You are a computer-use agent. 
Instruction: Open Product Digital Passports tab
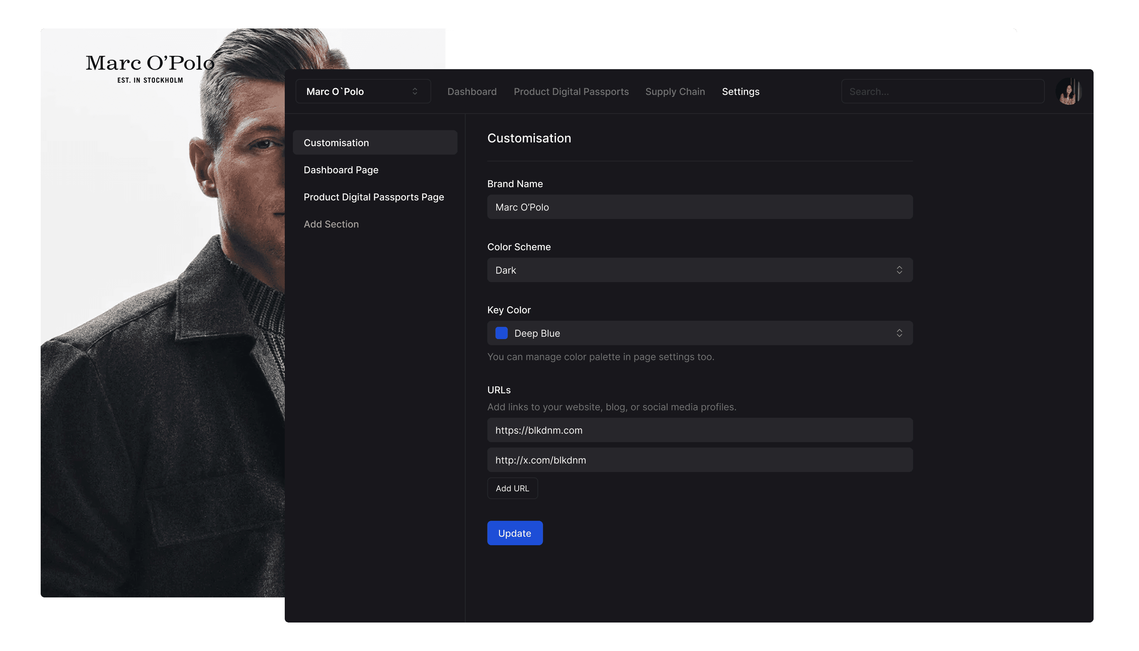[571, 92]
